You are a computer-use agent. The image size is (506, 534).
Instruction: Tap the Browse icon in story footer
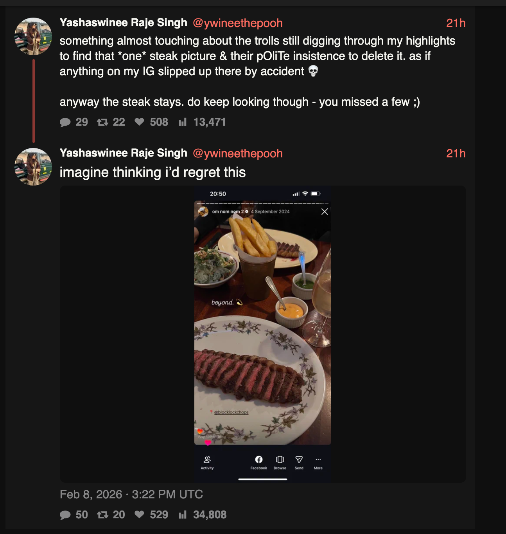pyautogui.click(x=280, y=460)
